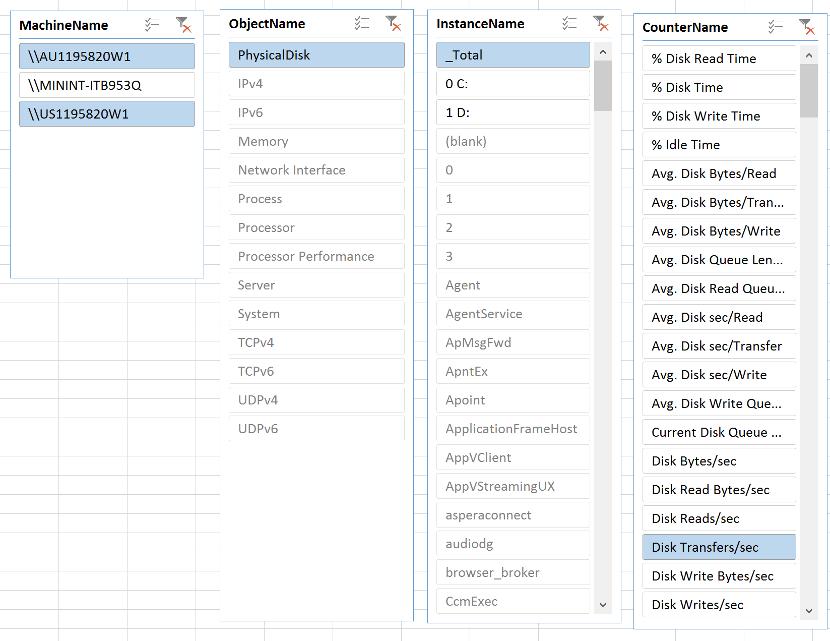This screenshot has height=641, width=830.
Task: Pick TCPv6 object item
Action: coord(316,371)
